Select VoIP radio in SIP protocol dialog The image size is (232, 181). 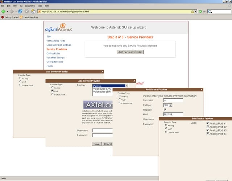pos(120,99)
